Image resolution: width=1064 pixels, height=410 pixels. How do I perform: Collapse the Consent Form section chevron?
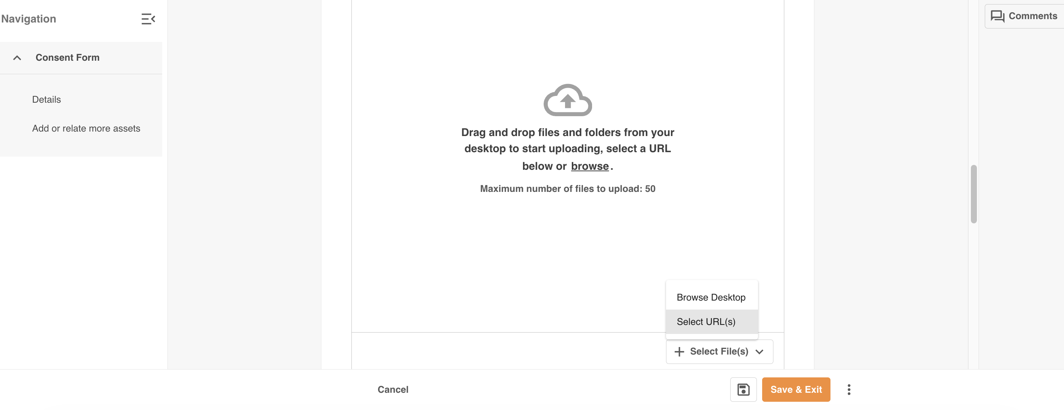coord(17,58)
